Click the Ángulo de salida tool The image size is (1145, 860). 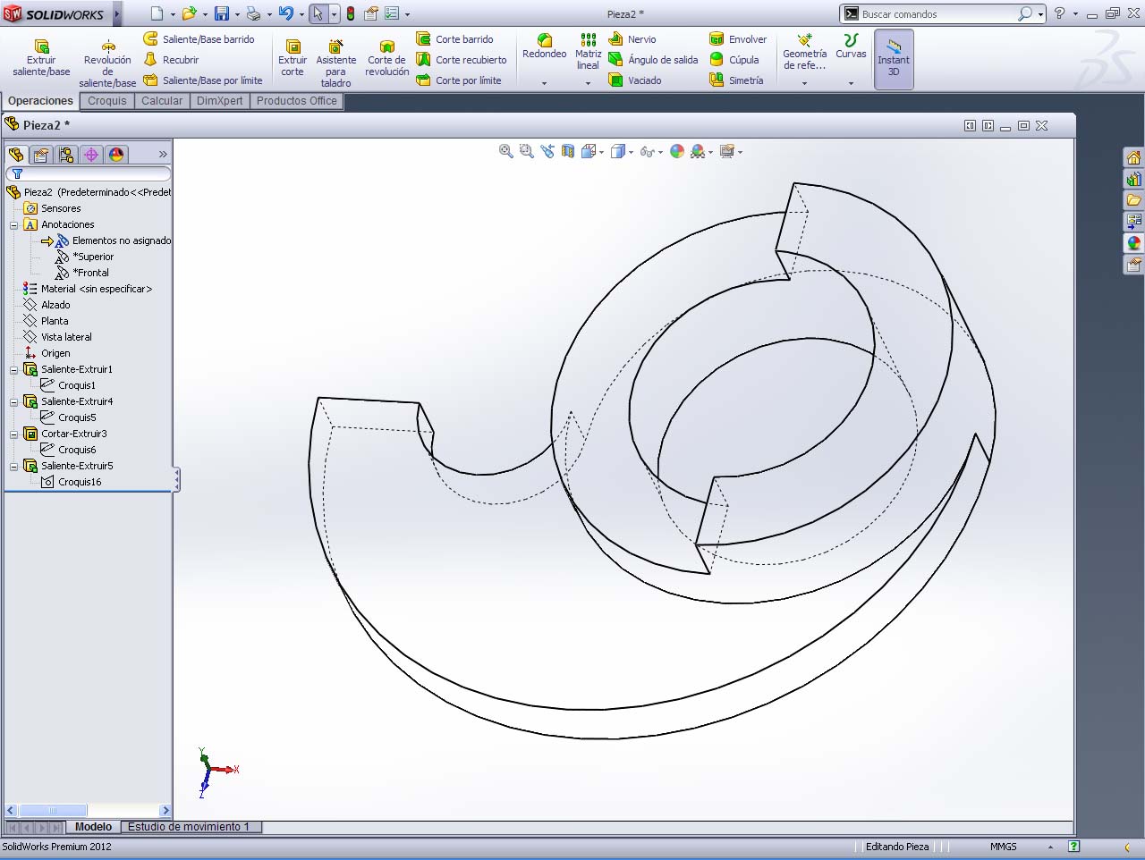point(653,60)
